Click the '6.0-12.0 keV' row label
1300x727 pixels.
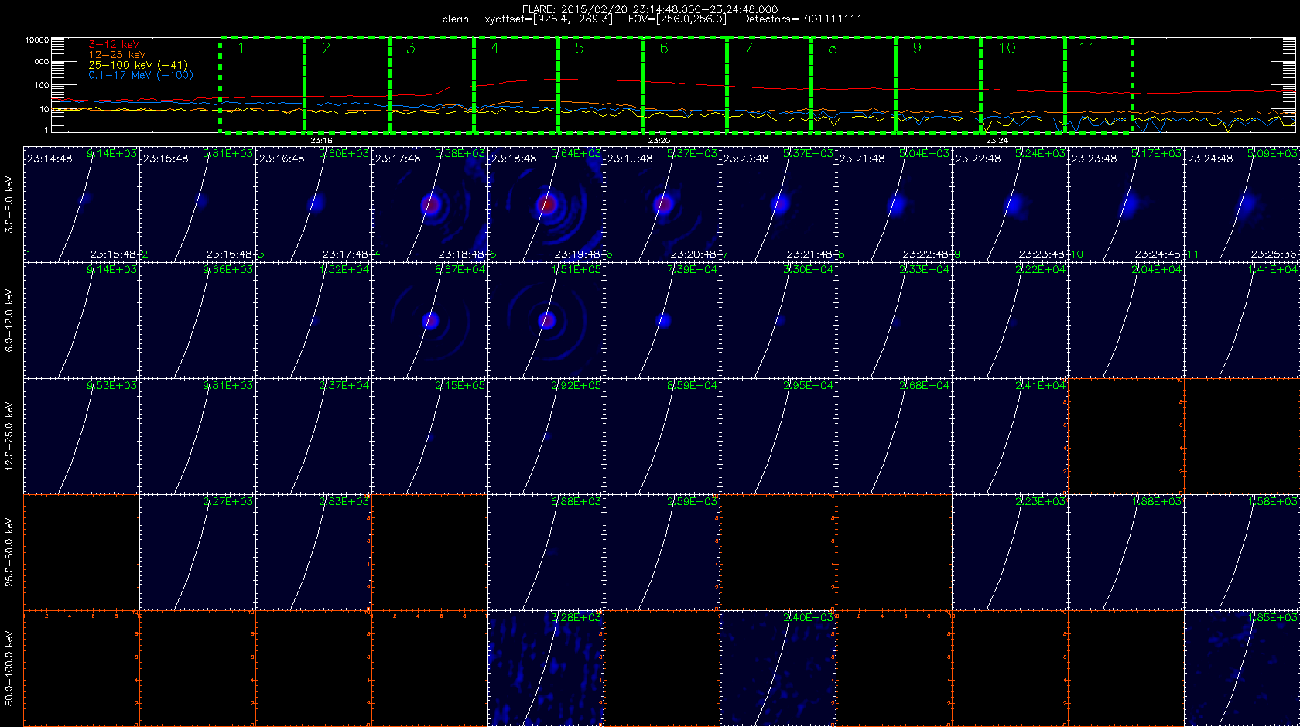(x=9, y=320)
